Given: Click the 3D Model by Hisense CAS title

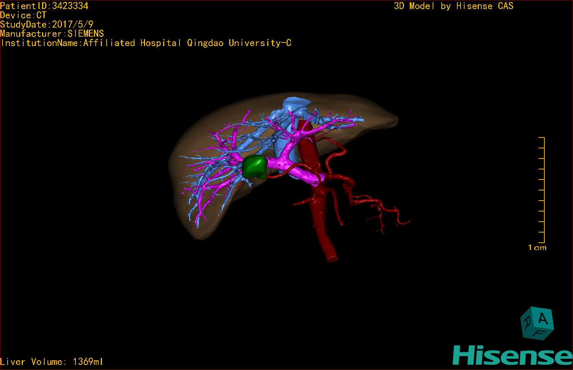Looking at the screenshot, I should pos(454,6).
